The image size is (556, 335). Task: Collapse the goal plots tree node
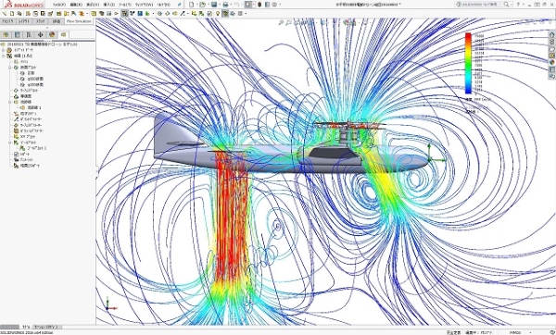tap(10, 143)
